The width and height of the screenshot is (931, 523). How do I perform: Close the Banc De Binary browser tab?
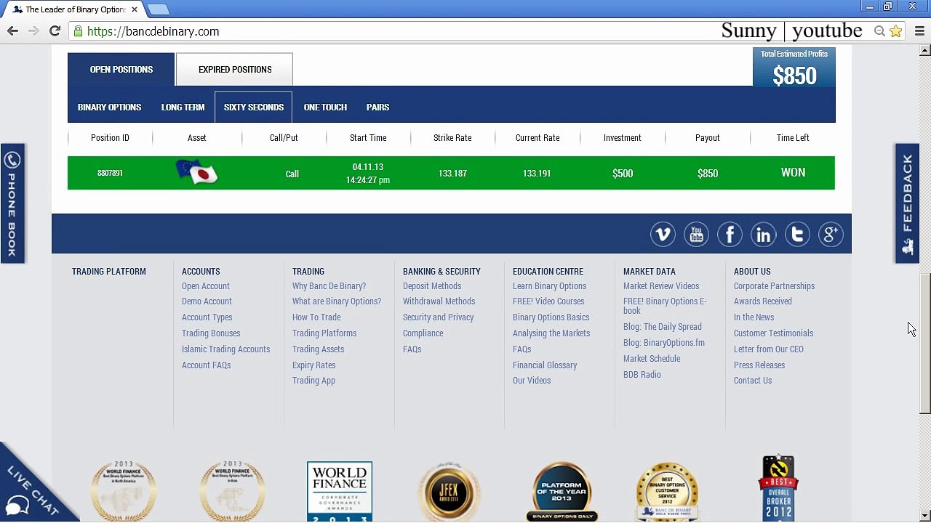point(135,9)
